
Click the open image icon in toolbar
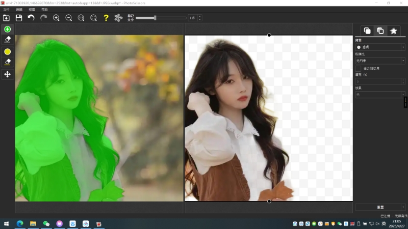(x=6, y=18)
